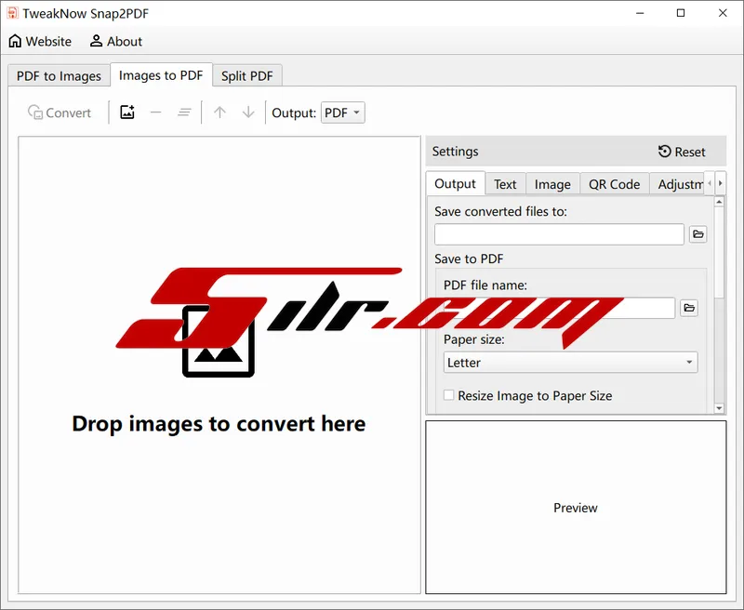Clear the image list icon
Screen dimensions: 744x610
point(184,113)
